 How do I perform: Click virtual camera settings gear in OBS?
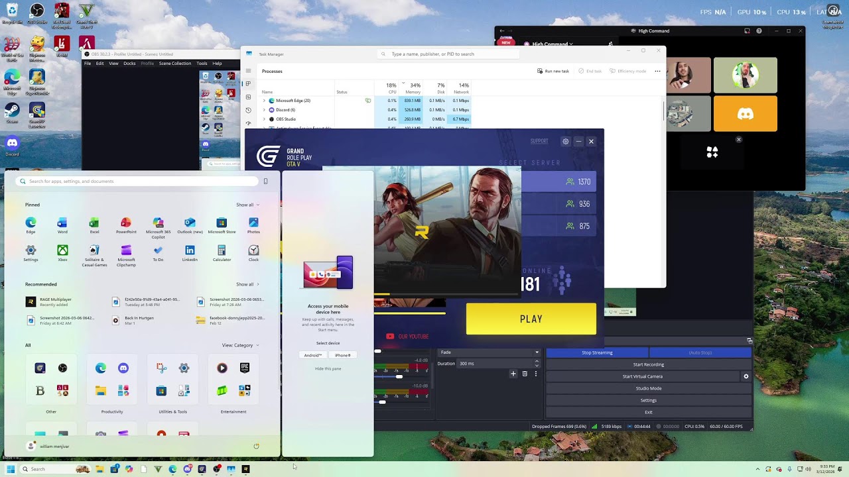[746, 376]
